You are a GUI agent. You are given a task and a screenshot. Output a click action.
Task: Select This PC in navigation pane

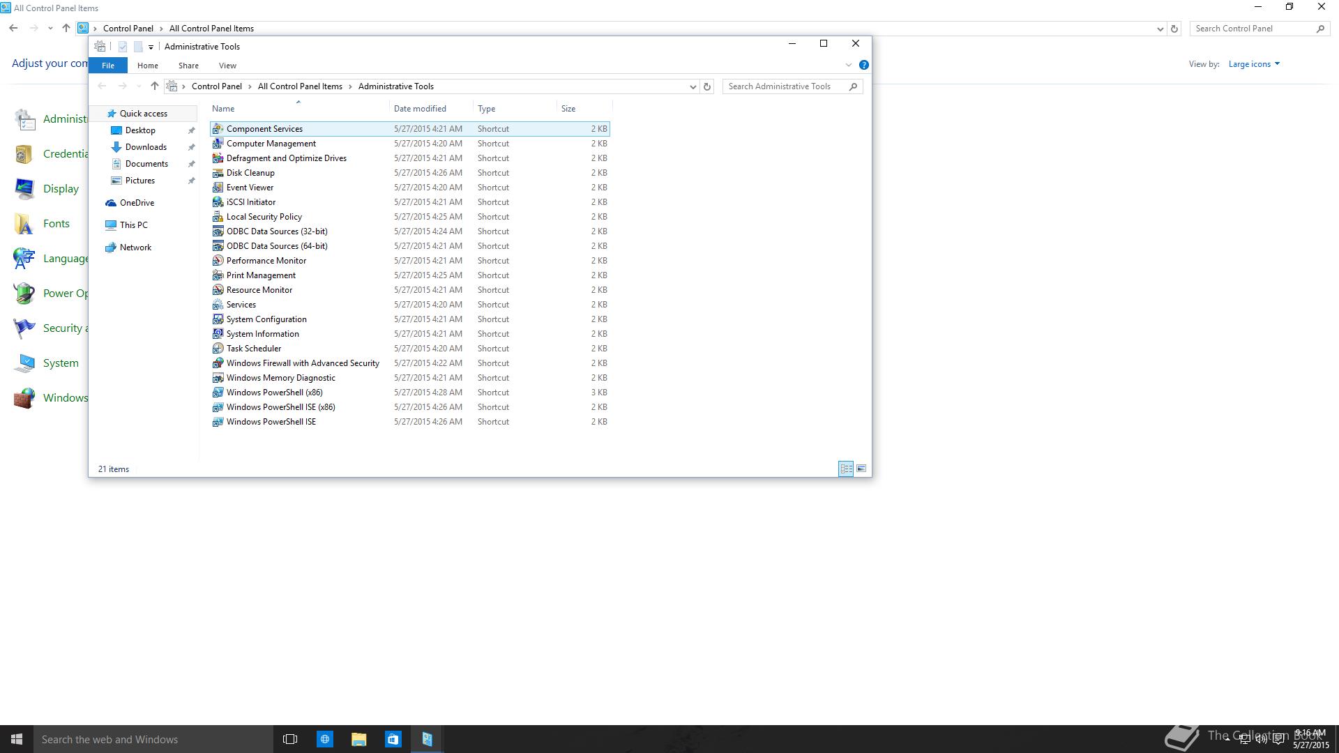click(133, 225)
